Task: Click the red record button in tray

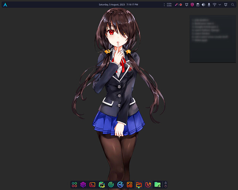Action: 181,5
